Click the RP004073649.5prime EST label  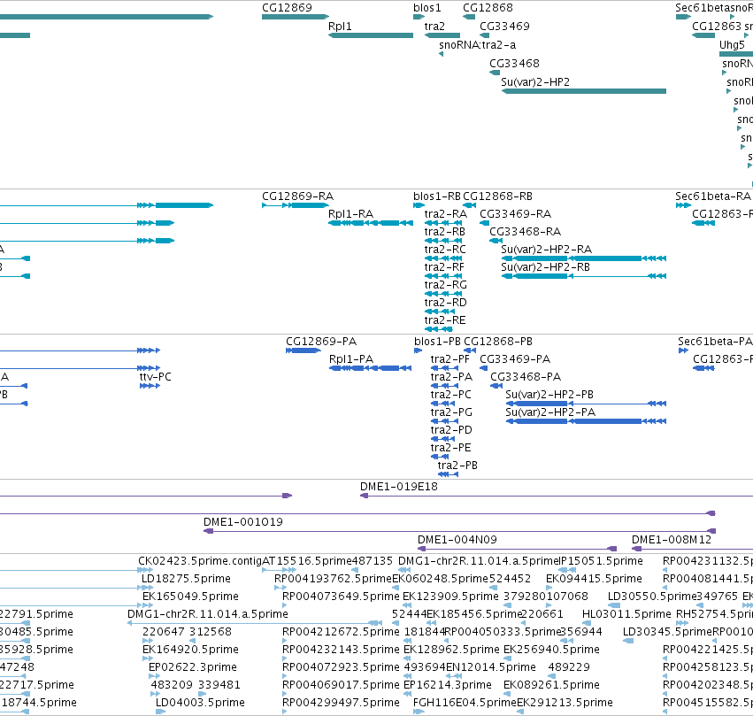click(341, 597)
